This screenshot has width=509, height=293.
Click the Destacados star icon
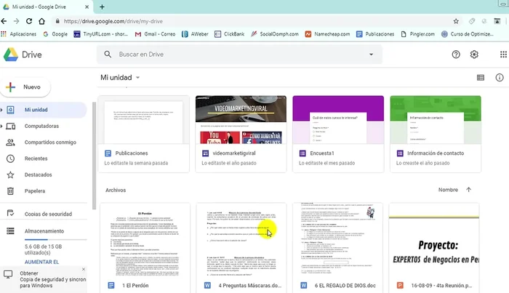pyautogui.click(x=10, y=175)
